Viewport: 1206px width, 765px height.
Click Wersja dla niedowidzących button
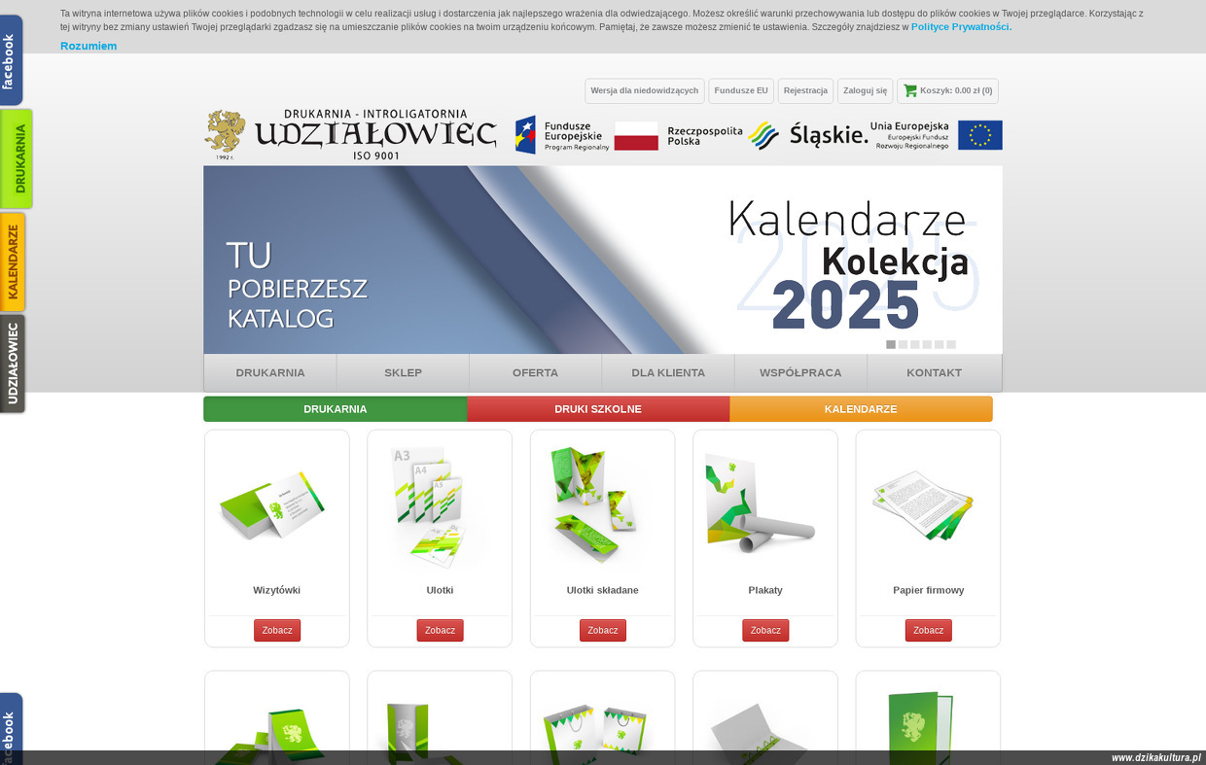(645, 90)
